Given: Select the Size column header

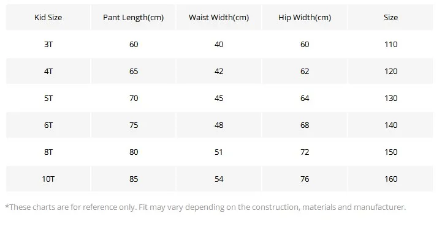Looking at the screenshot, I should tap(391, 18).
